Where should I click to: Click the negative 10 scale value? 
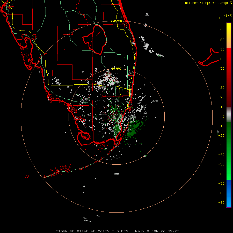[221, 126]
